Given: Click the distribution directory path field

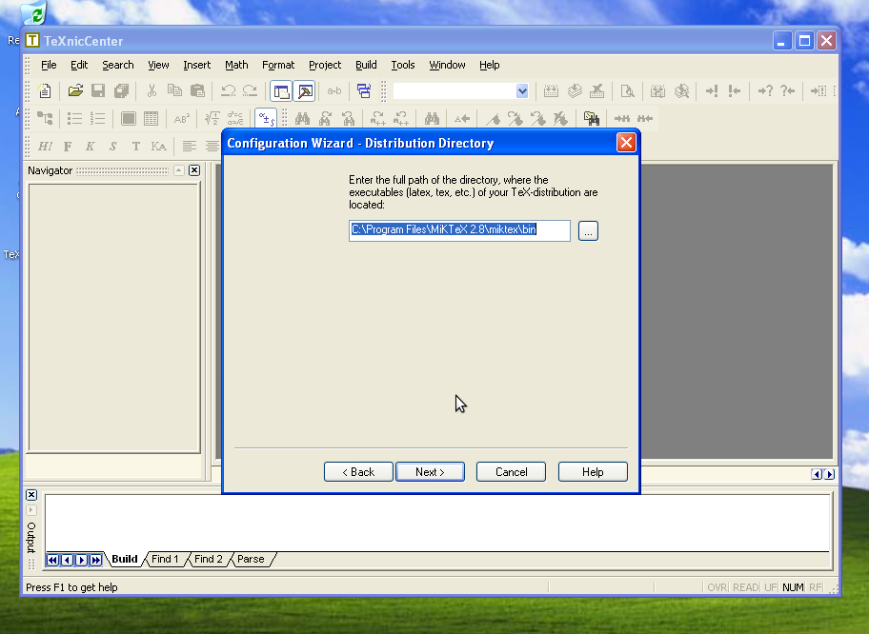Looking at the screenshot, I should (x=459, y=230).
